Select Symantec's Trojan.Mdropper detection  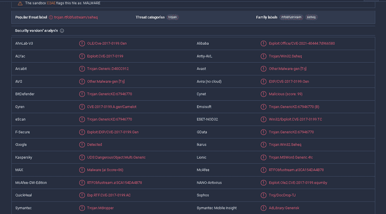click(x=101, y=208)
